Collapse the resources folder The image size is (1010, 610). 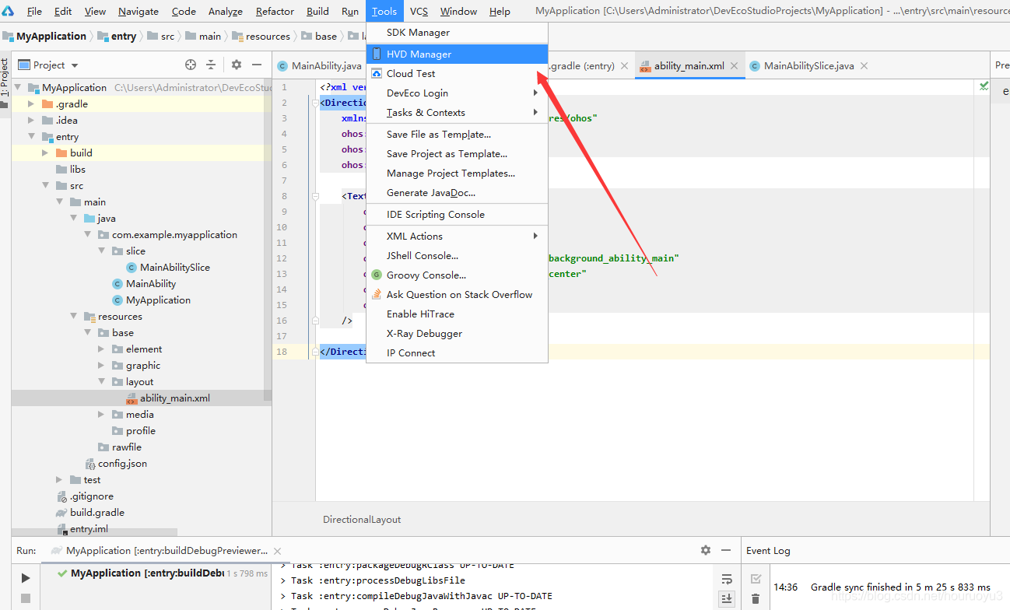point(73,316)
